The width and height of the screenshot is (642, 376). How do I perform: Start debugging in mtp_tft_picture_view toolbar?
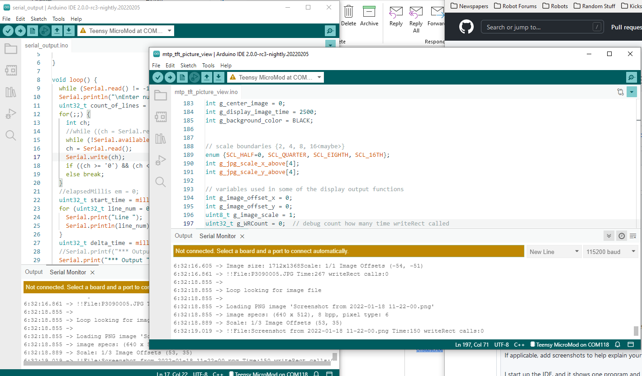(195, 77)
